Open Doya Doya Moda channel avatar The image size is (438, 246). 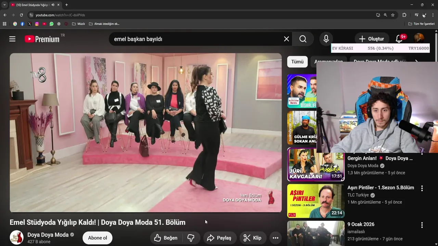(16, 237)
